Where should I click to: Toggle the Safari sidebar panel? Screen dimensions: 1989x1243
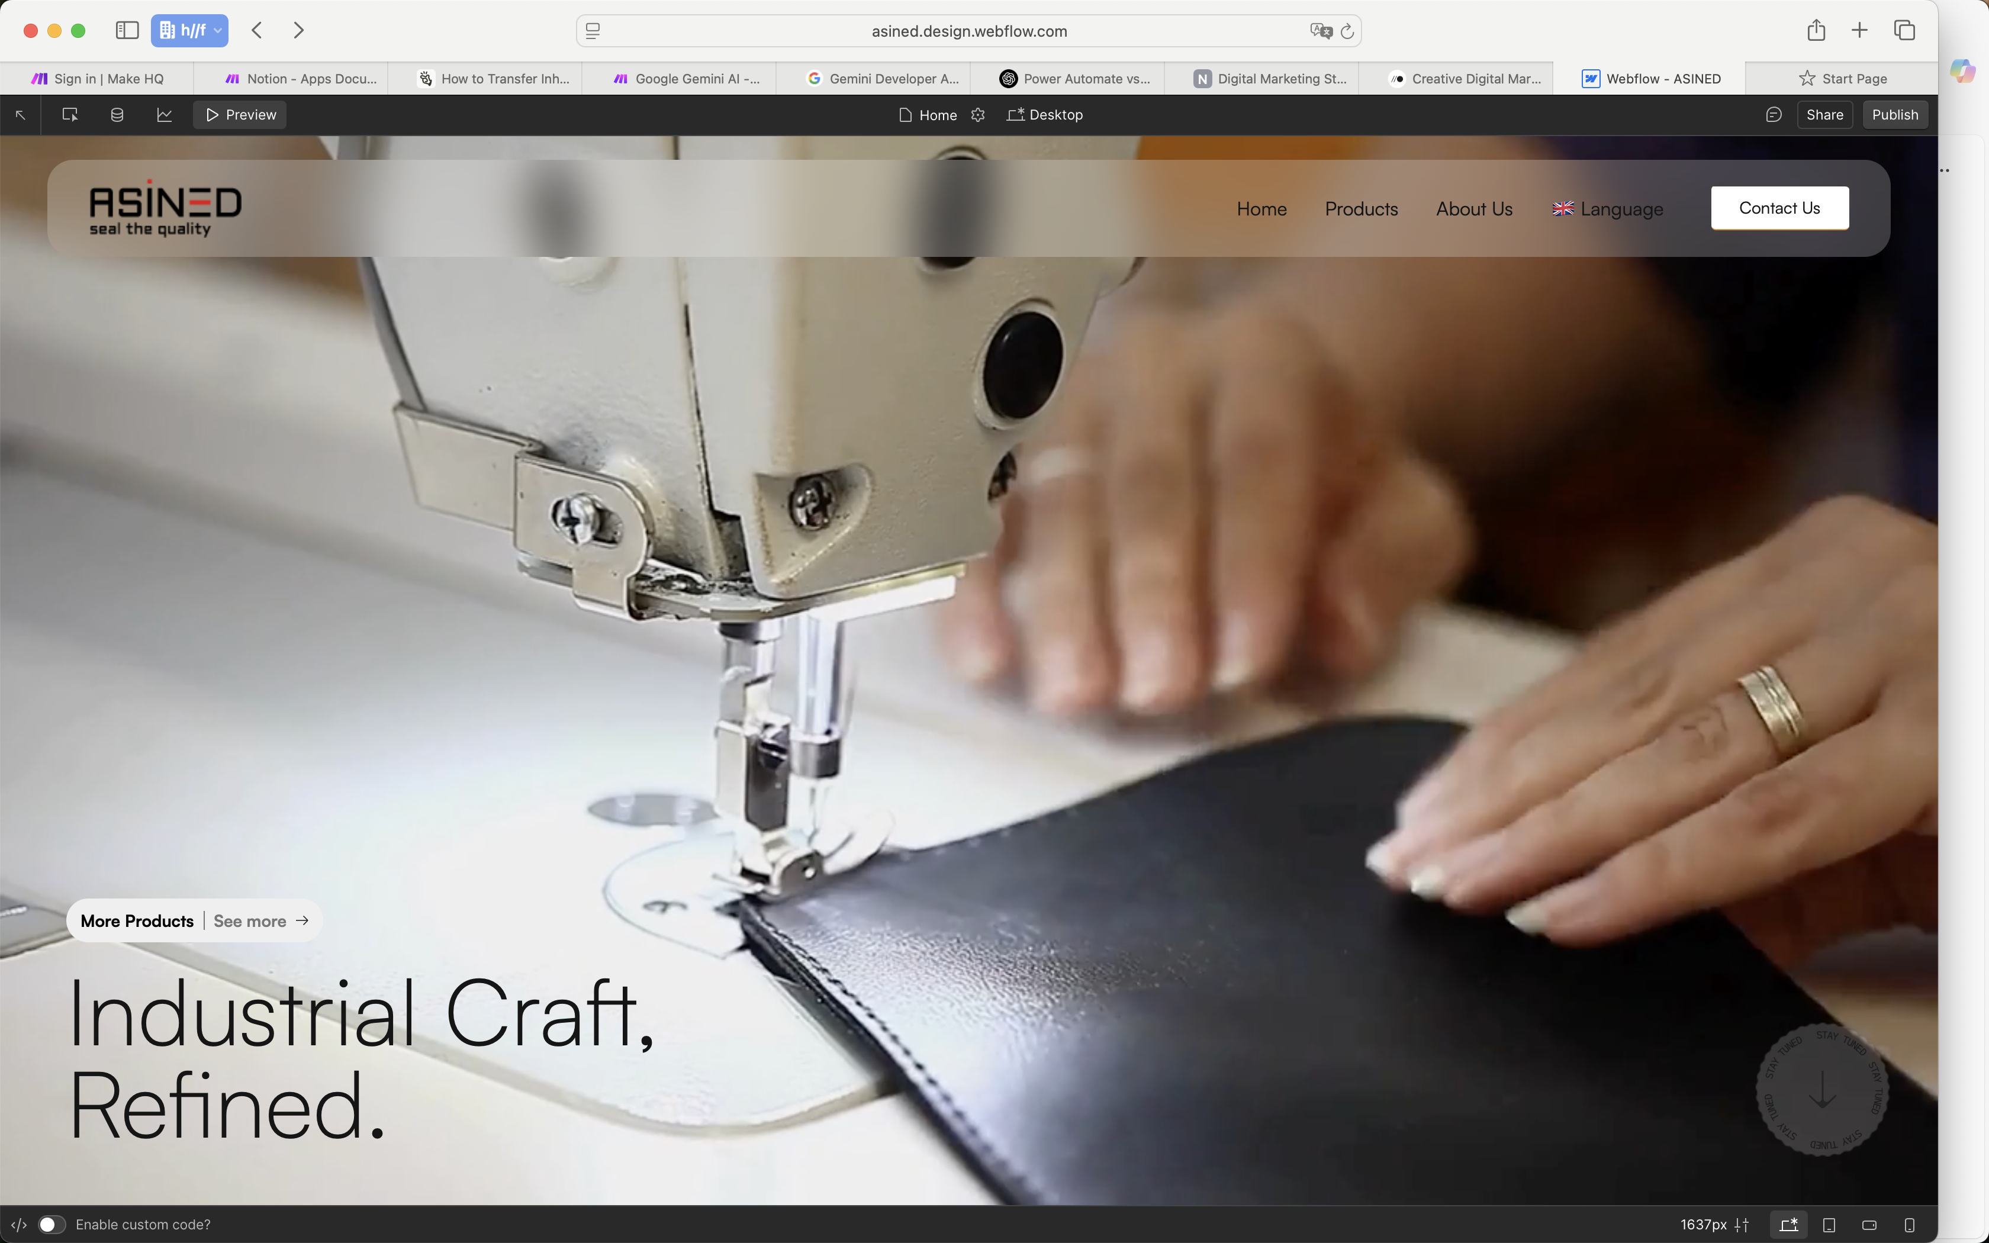pos(127,30)
